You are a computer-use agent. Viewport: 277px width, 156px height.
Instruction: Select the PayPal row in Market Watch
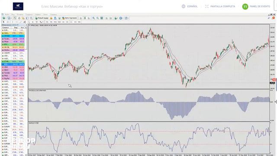coord(13,78)
